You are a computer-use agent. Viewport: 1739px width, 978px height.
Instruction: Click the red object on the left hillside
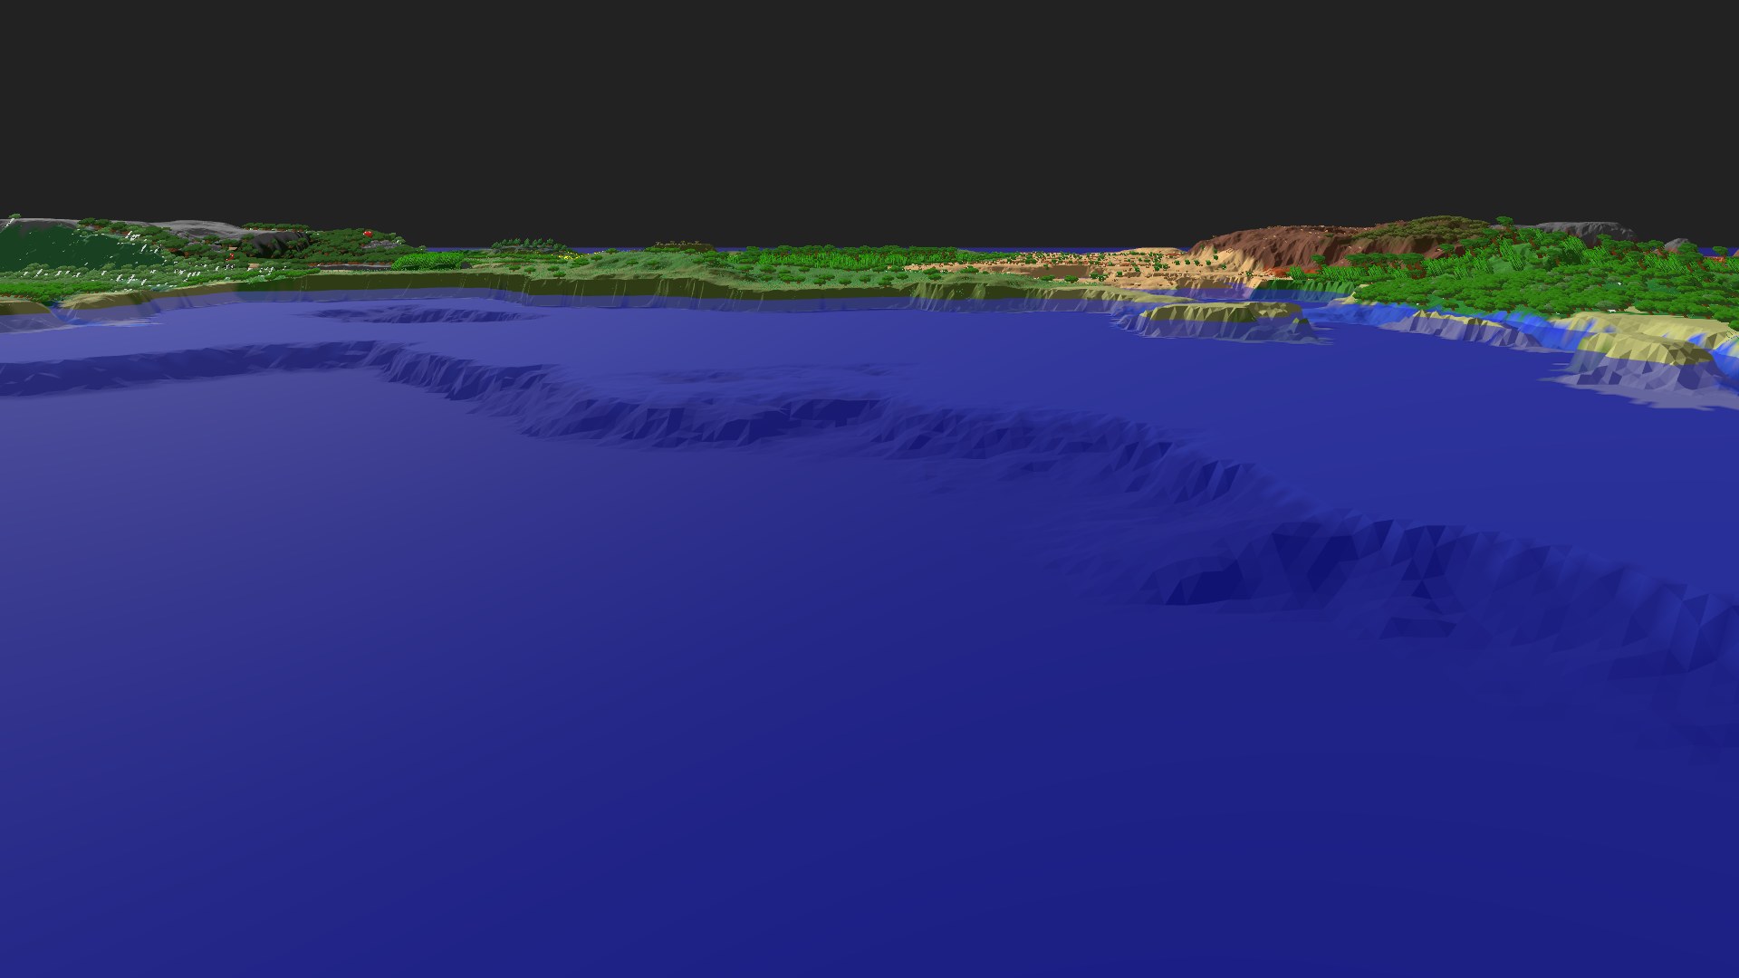coord(369,234)
